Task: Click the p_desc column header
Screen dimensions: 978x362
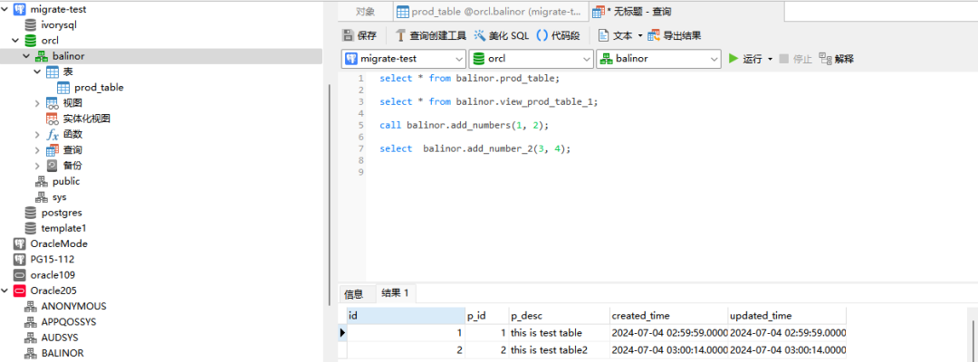Action: [x=560, y=315]
